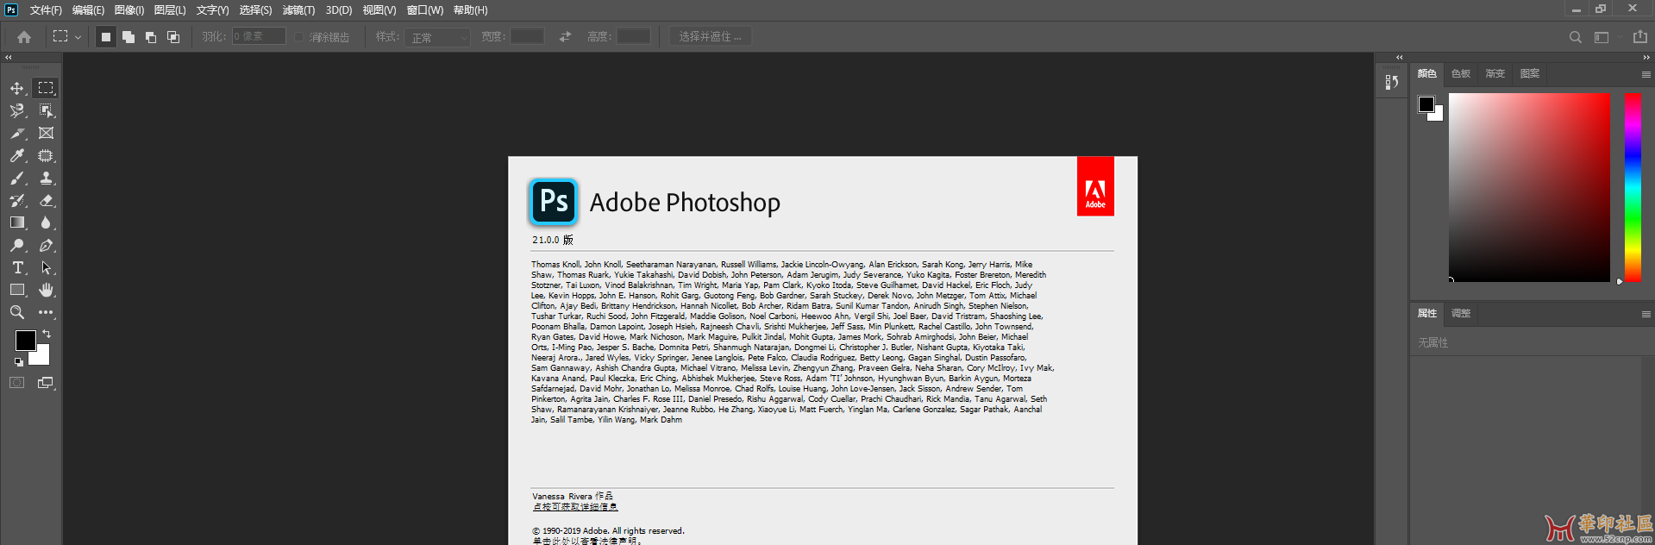Viewport: 1655px width, 545px height.
Task: Select the Zoom tool
Action: [x=17, y=312]
